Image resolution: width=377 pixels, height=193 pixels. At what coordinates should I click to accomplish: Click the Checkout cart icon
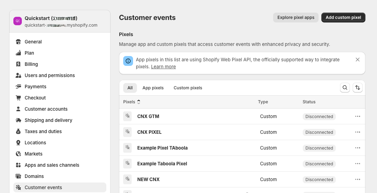18,98
